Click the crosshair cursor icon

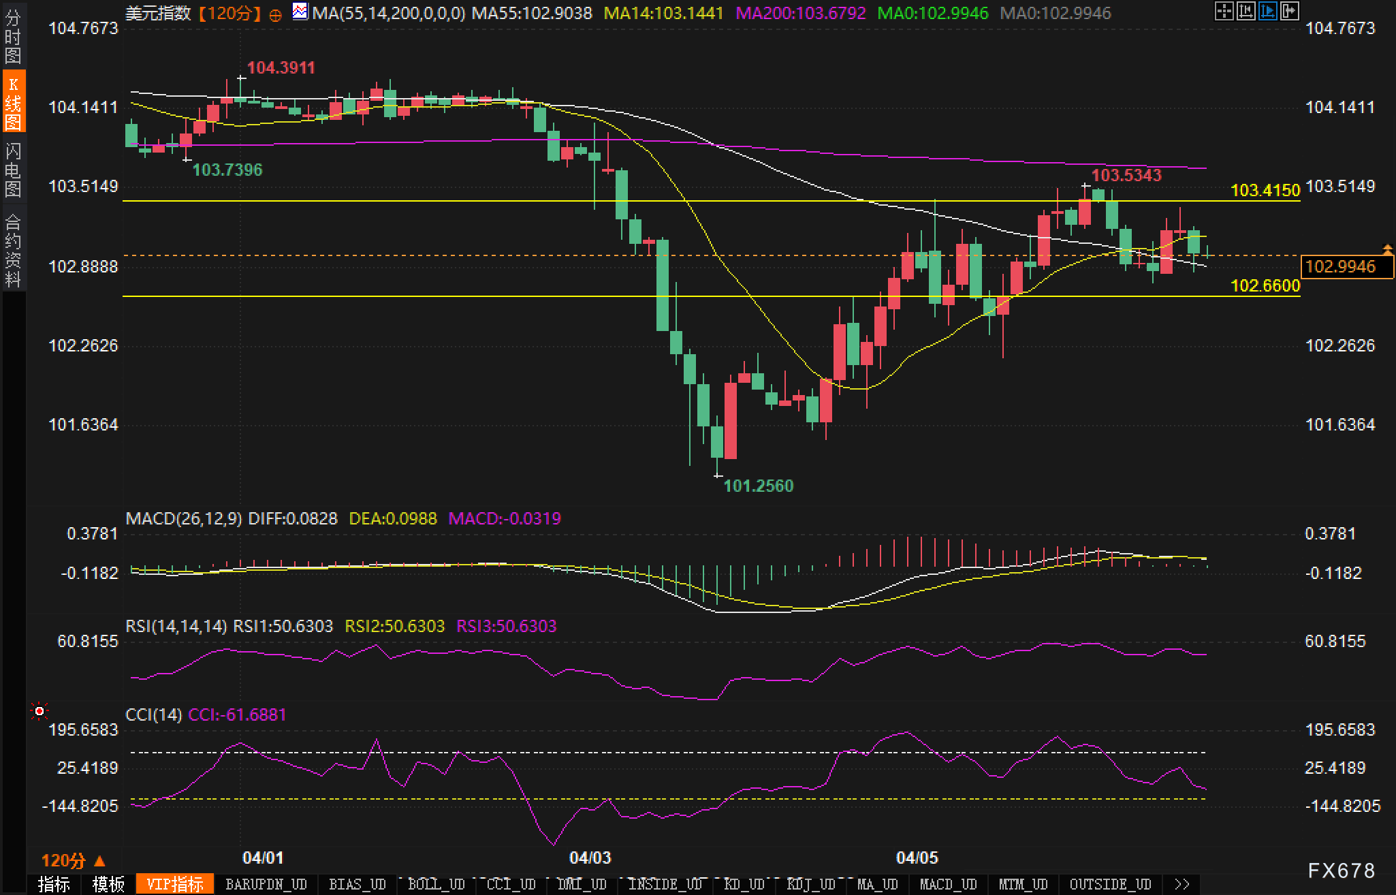coord(1224,11)
